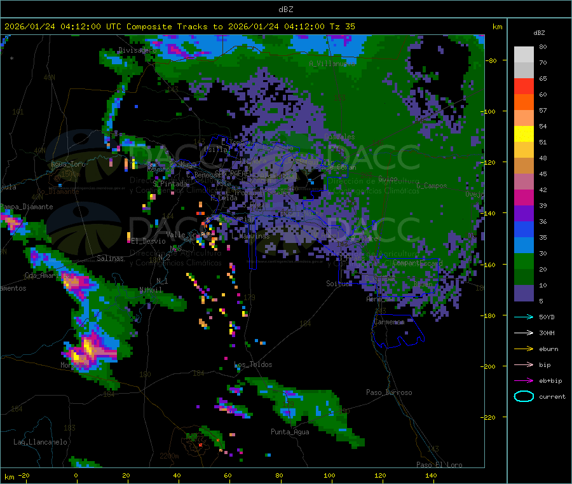The width and height of the screenshot is (572, 484).
Task: Click the cyan 50YD arrow legend icon
Action: click(x=524, y=317)
